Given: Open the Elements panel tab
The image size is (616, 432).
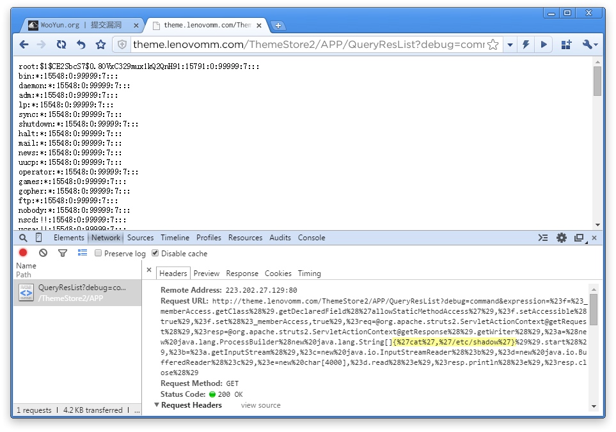Looking at the screenshot, I should click(x=68, y=238).
